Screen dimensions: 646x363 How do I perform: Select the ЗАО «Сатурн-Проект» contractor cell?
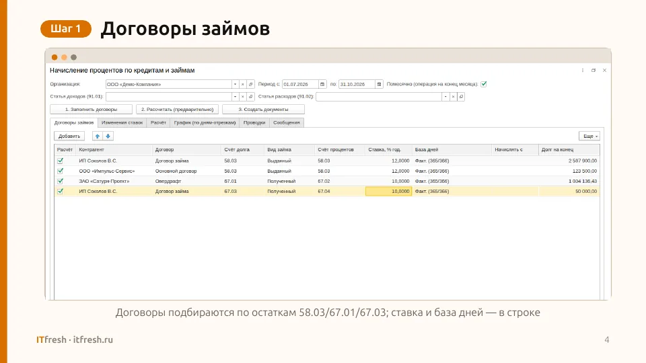click(114, 181)
